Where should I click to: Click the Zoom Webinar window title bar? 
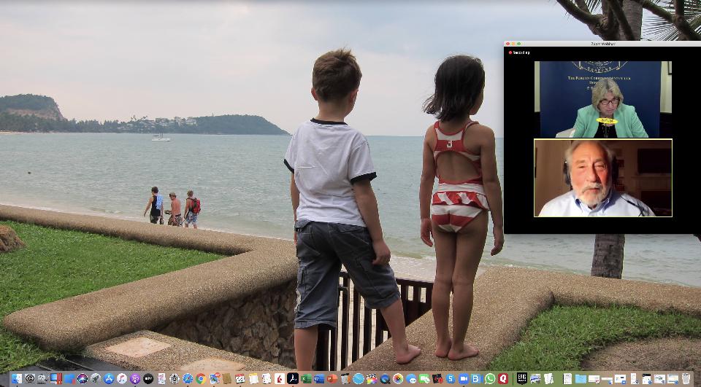pyautogui.click(x=602, y=44)
